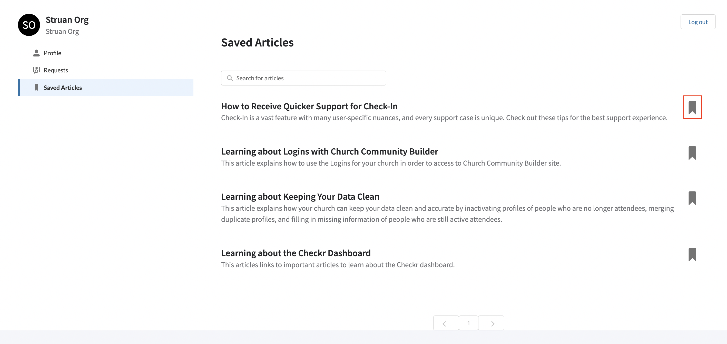Viewport: 727px width, 344px height.
Task: Click the Saved Articles bookmark icon in sidebar
Action: 36,88
